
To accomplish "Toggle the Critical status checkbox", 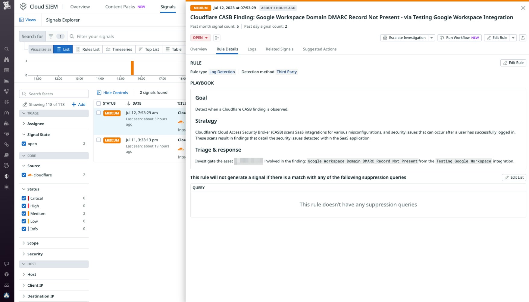I will [x=24, y=198].
